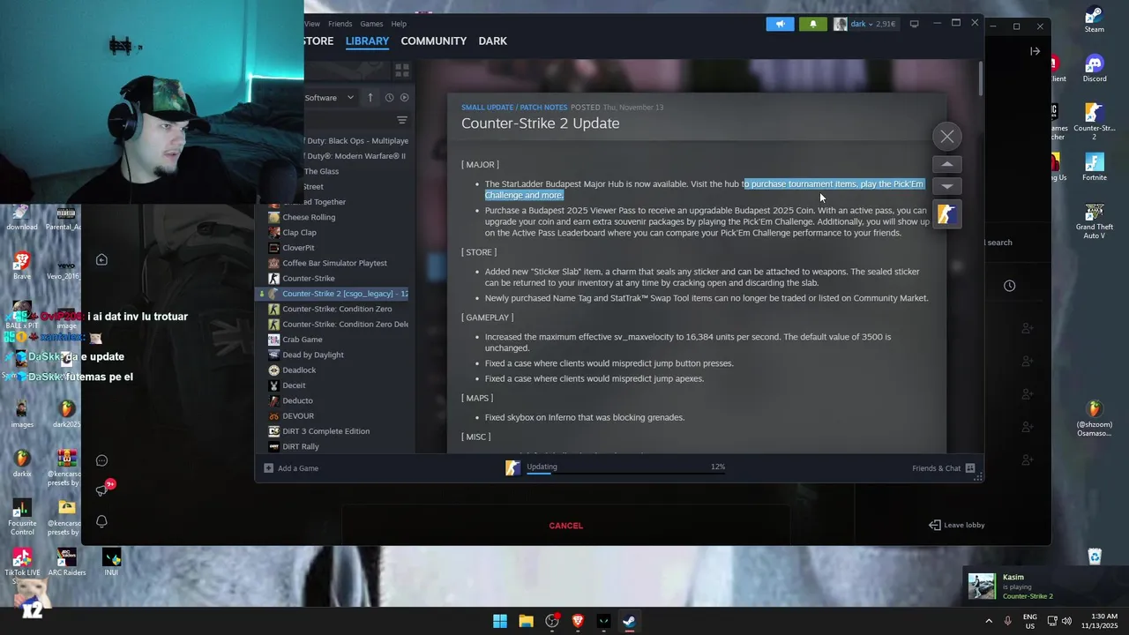
Task: Collapse the right side panel arrow icon
Action: 1035,51
